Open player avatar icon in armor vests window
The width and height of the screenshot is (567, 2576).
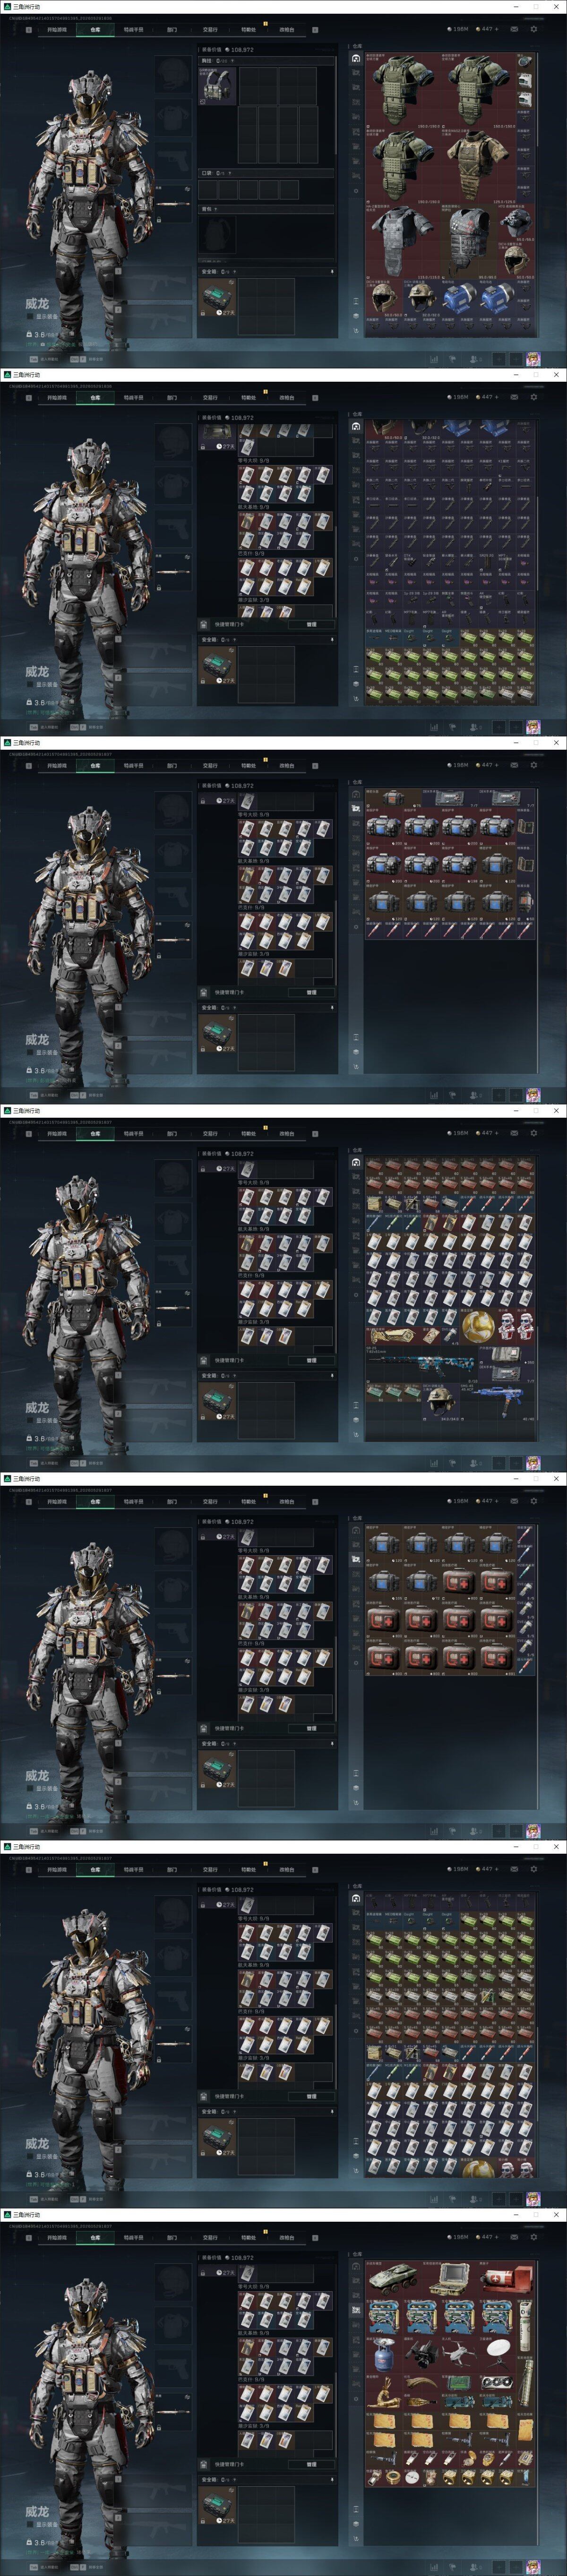click(x=533, y=358)
